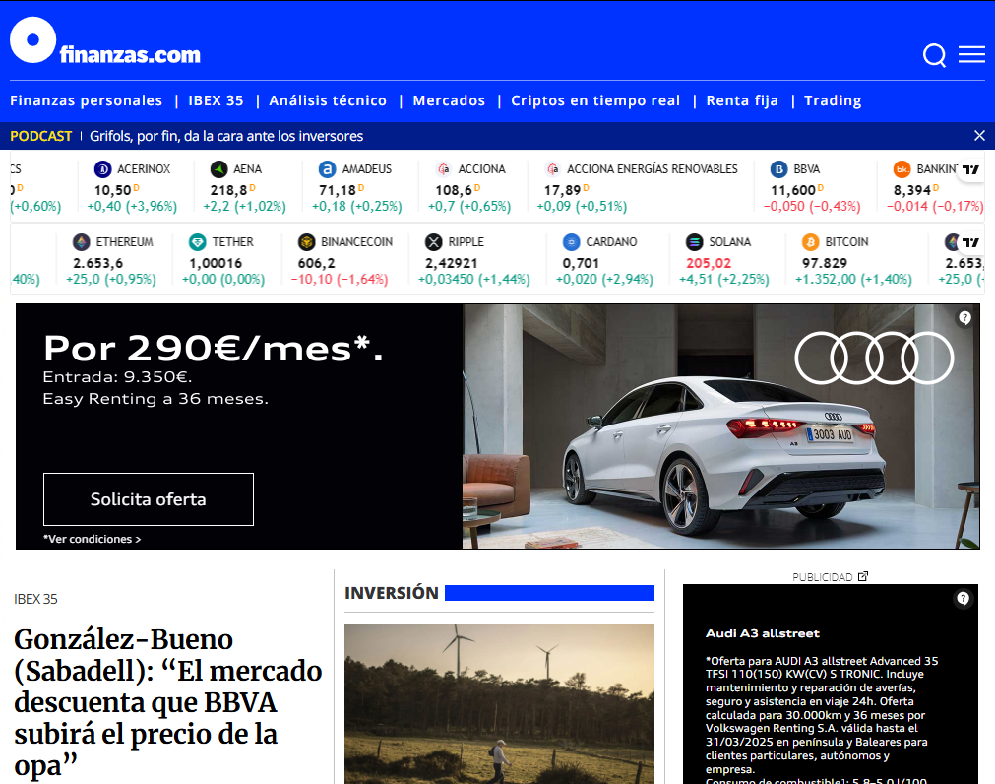Click the CARDANO price 0,701
Image resolution: width=995 pixels, height=784 pixels.
pyautogui.click(x=581, y=263)
